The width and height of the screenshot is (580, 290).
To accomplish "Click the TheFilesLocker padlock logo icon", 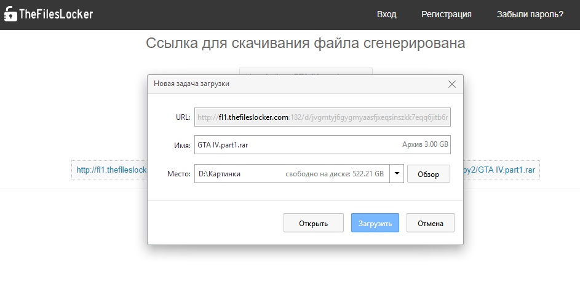I will coord(10,14).
